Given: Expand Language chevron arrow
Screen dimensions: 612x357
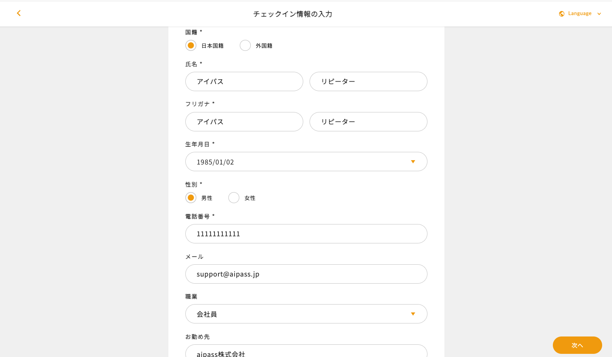Looking at the screenshot, I should pyautogui.click(x=599, y=14).
